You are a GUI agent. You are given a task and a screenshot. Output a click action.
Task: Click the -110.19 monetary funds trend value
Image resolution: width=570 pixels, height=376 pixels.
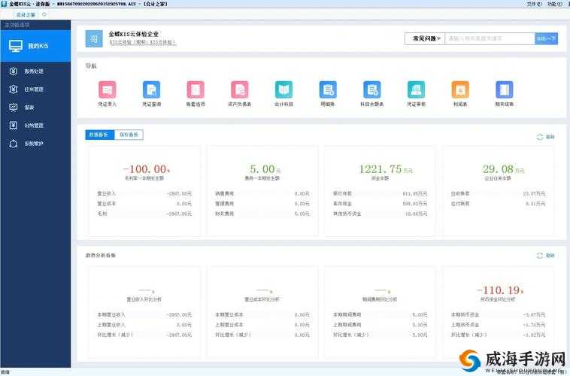500,290
